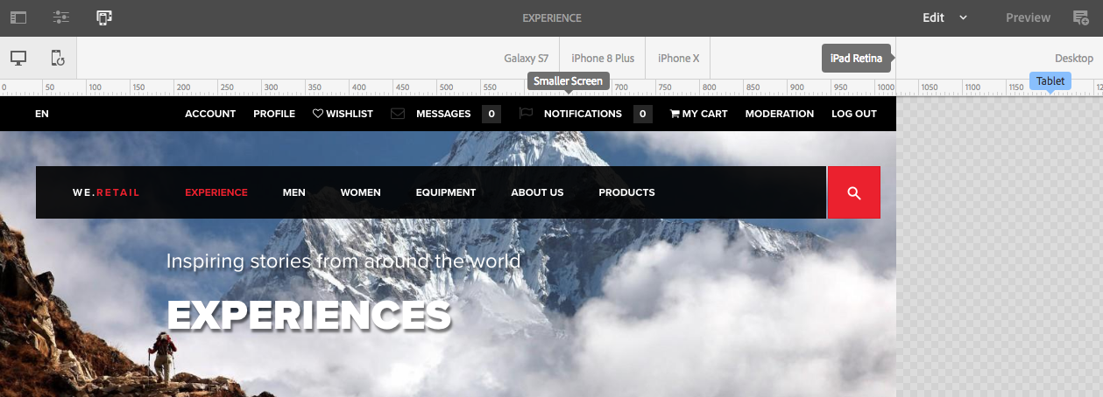1103x397 pixels.
Task: Select iPhone 8 Plus device width
Action: tap(603, 59)
